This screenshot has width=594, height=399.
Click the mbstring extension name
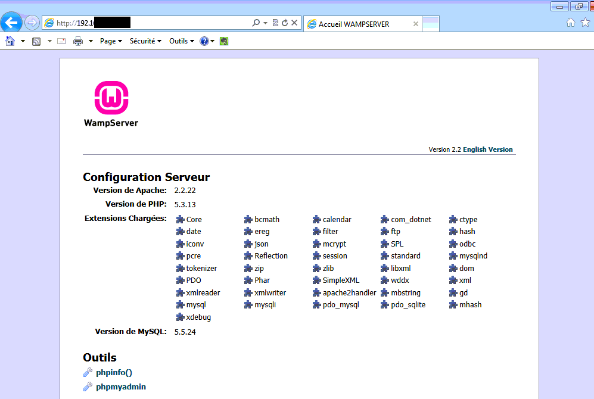406,293
